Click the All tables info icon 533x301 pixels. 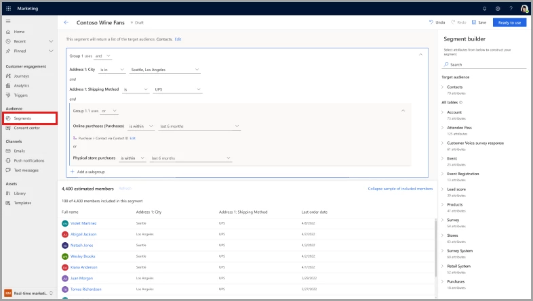click(461, 102)
